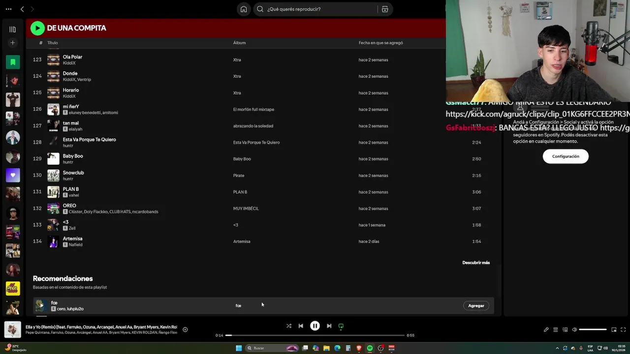Select the song Donde

tap(70, 73)
